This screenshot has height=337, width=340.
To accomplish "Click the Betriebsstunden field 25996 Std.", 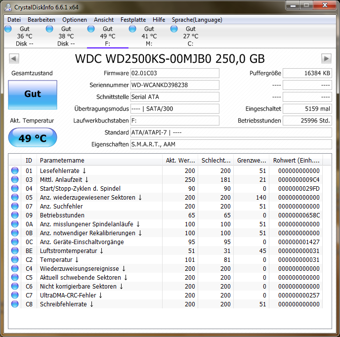I will tap(307, 121).
